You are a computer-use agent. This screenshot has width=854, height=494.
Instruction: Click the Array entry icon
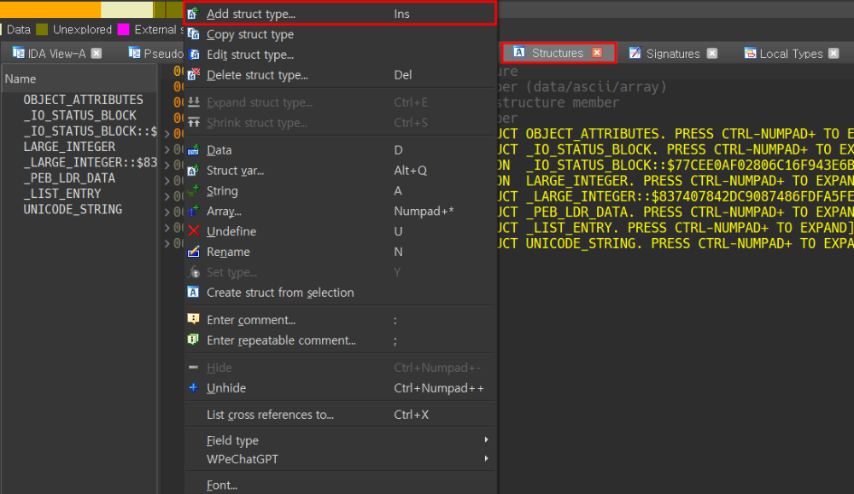193,211
